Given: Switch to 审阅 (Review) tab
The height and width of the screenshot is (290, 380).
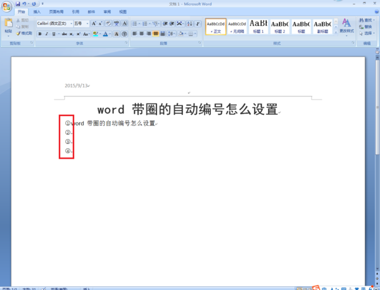Looking at the screenshot, I should click(107, 11).
